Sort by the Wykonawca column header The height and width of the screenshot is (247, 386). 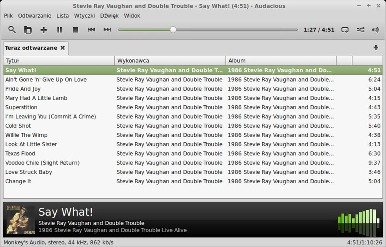point(170,60)
